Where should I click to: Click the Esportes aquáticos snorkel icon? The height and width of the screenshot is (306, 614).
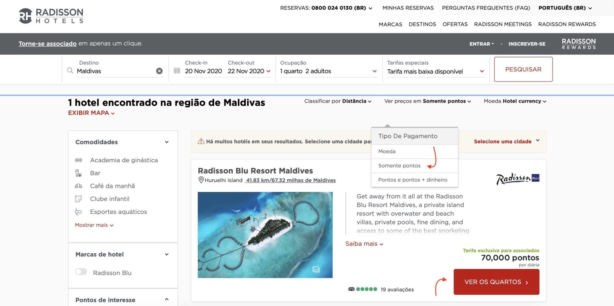[78, 212]
